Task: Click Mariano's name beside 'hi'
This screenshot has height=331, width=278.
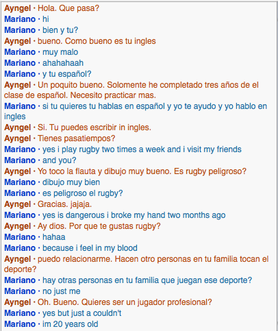Action: pos(20,19)
